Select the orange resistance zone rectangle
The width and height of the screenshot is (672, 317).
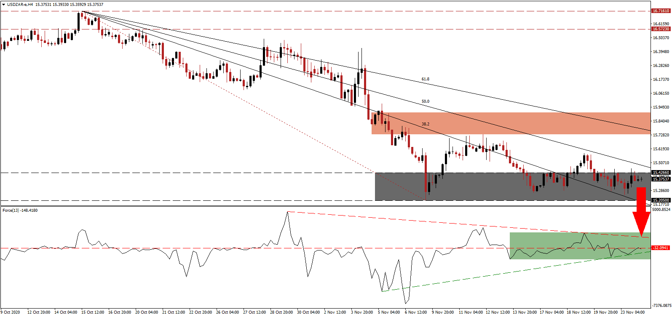point(511,123)
